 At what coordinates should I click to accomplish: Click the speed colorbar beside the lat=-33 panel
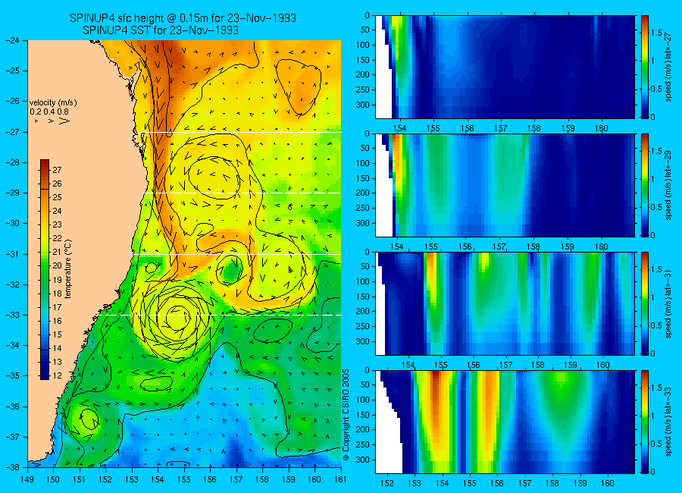click(x=644, y=422)
